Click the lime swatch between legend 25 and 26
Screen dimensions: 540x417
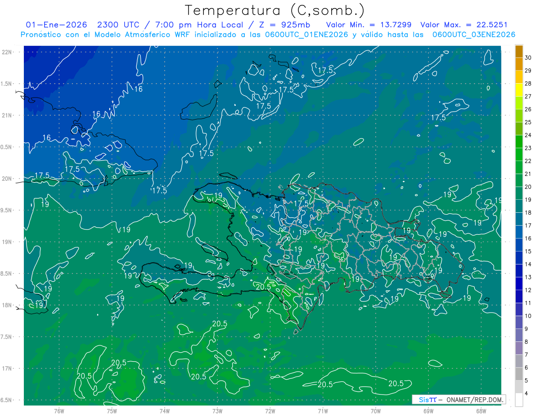pos(519,116)
